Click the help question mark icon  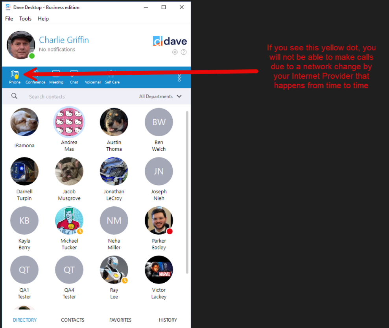pos(184,52)
